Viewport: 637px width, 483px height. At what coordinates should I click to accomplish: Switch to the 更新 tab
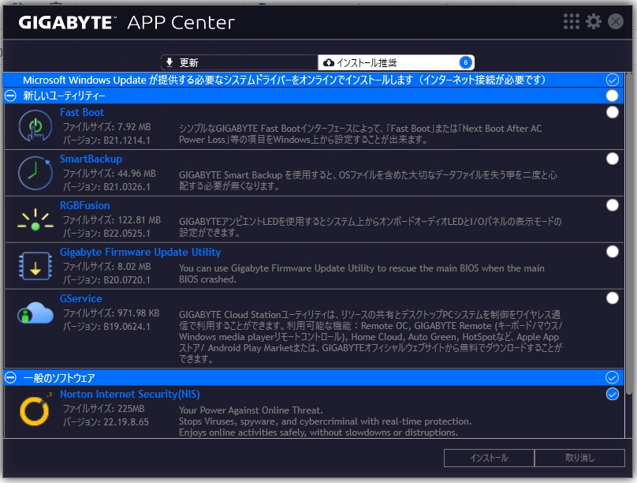239,62
